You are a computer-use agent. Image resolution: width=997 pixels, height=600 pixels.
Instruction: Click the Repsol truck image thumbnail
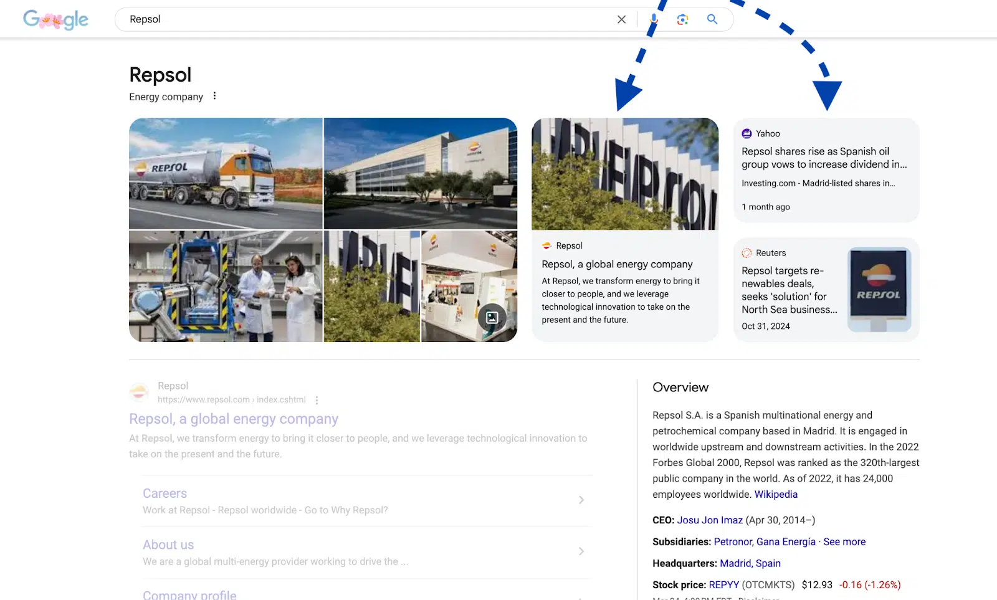tap(226, 173)
